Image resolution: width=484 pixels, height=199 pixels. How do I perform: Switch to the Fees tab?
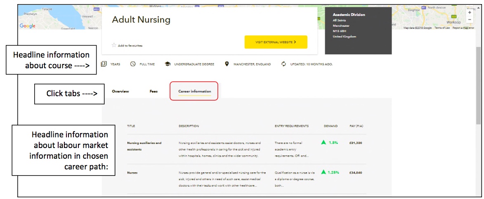(x=154, y=91)
